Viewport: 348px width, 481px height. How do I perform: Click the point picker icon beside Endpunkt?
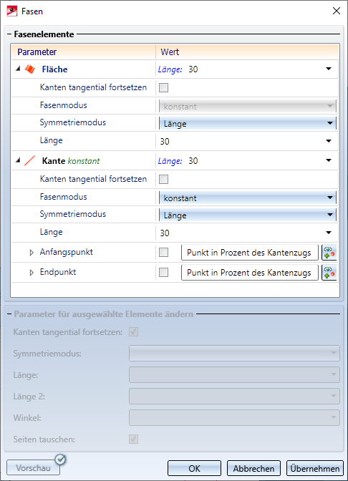329,273
